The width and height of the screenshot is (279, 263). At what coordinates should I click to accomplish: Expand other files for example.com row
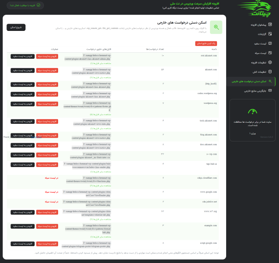click(x=101, y=237)
